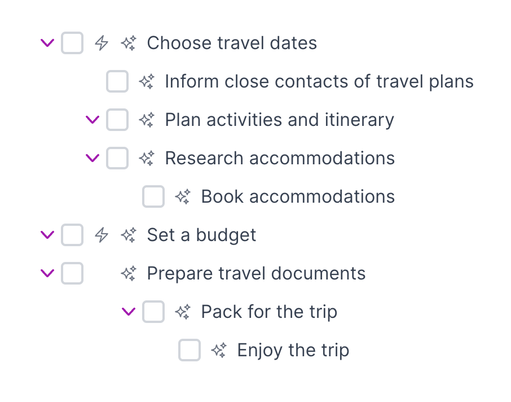Collapse Pack for the trip subtasks
Viewport: 511px width, 402px height.
click(129, 312)
